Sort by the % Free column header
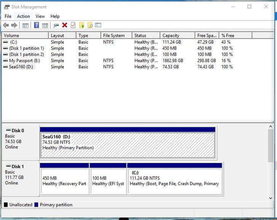The height and width of the screenshot is (220, 277). 235,35
